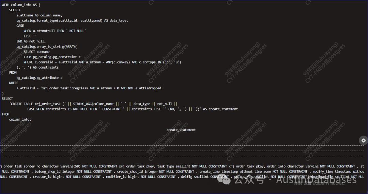Viewport: 368px width, 194px height.
Task: Click 'order_info character varying' in output
Action: tap(292, 166)
